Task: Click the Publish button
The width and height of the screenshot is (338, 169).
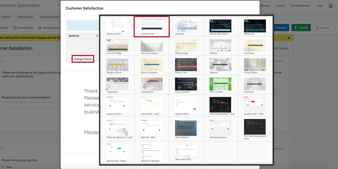Action: point(301,27)
